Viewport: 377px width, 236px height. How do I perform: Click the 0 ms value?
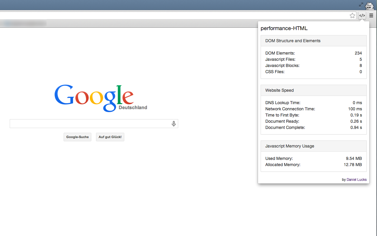(357, 103)
